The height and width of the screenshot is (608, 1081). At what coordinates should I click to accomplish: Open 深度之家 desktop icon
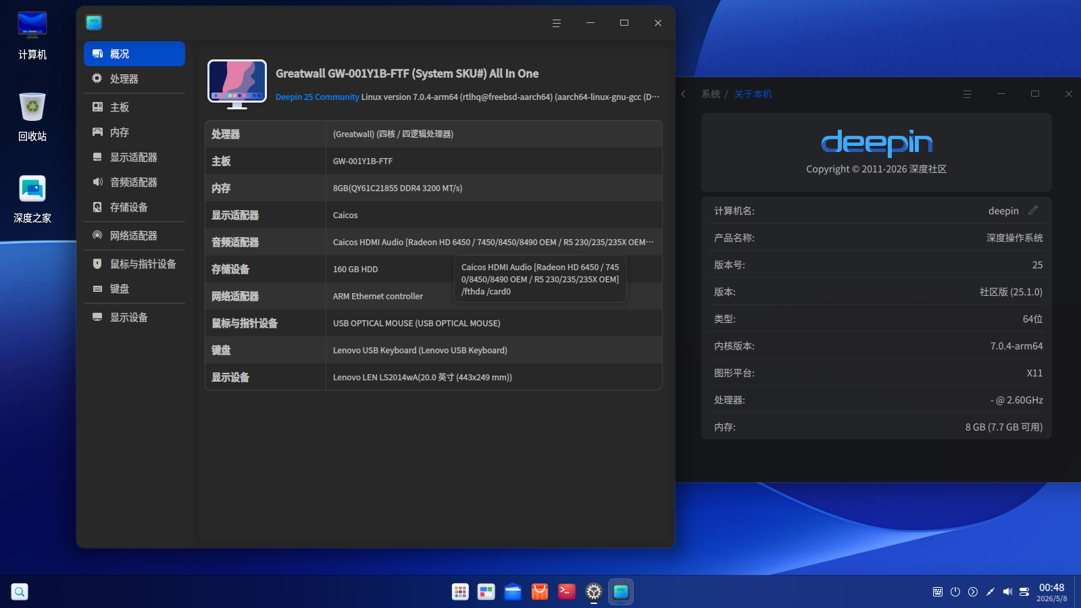[x=32, y=199]
